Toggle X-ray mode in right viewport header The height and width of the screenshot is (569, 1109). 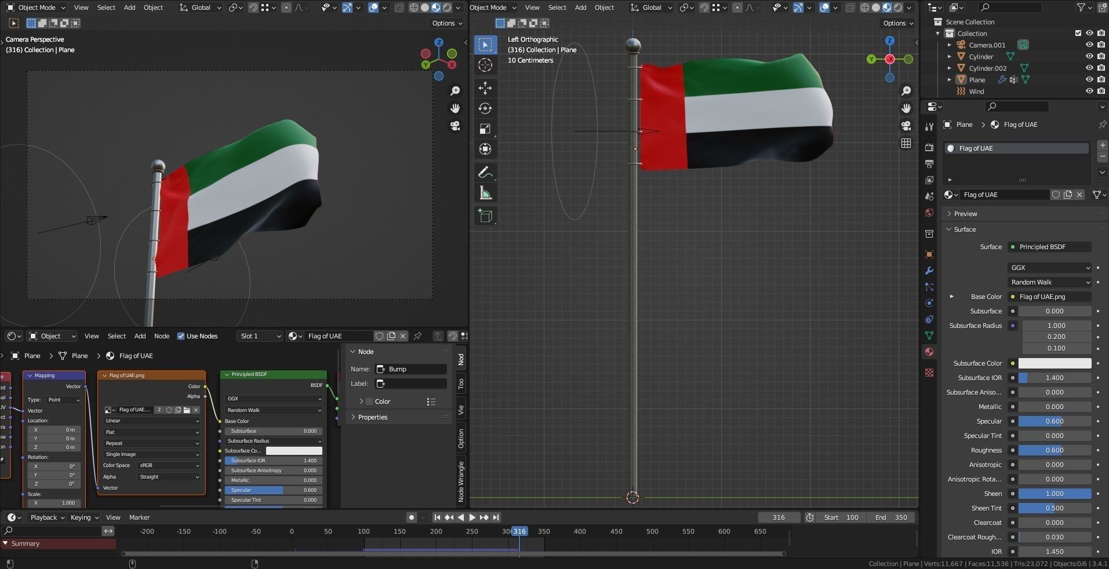click(x=850, y=8)
